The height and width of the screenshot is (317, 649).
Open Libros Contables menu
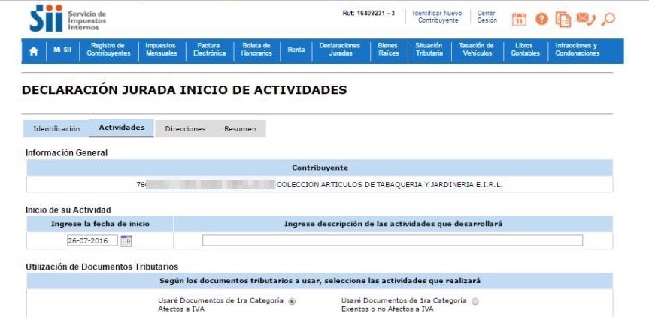(525, 50)
